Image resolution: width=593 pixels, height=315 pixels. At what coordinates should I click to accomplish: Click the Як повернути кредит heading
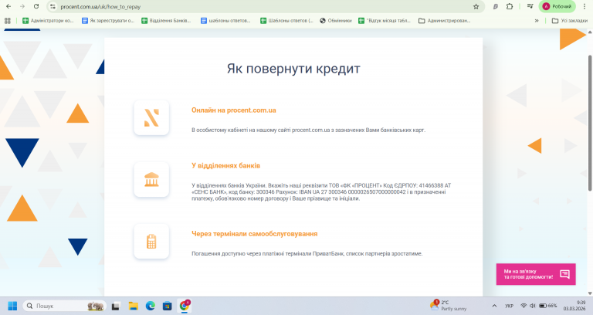pos(293,69)
